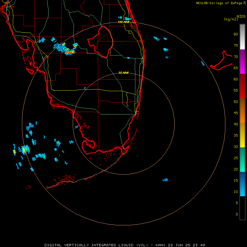Screen dimensions: 247x247
Task: Click the yellow band of the color scale
Action: tap(242, 135)
